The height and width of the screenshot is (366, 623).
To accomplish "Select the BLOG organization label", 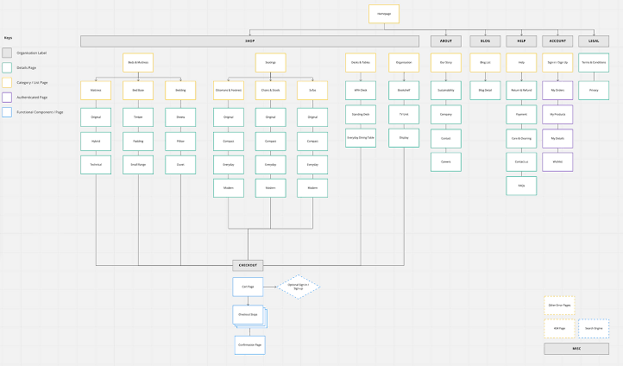I will [x=485, y=41].
